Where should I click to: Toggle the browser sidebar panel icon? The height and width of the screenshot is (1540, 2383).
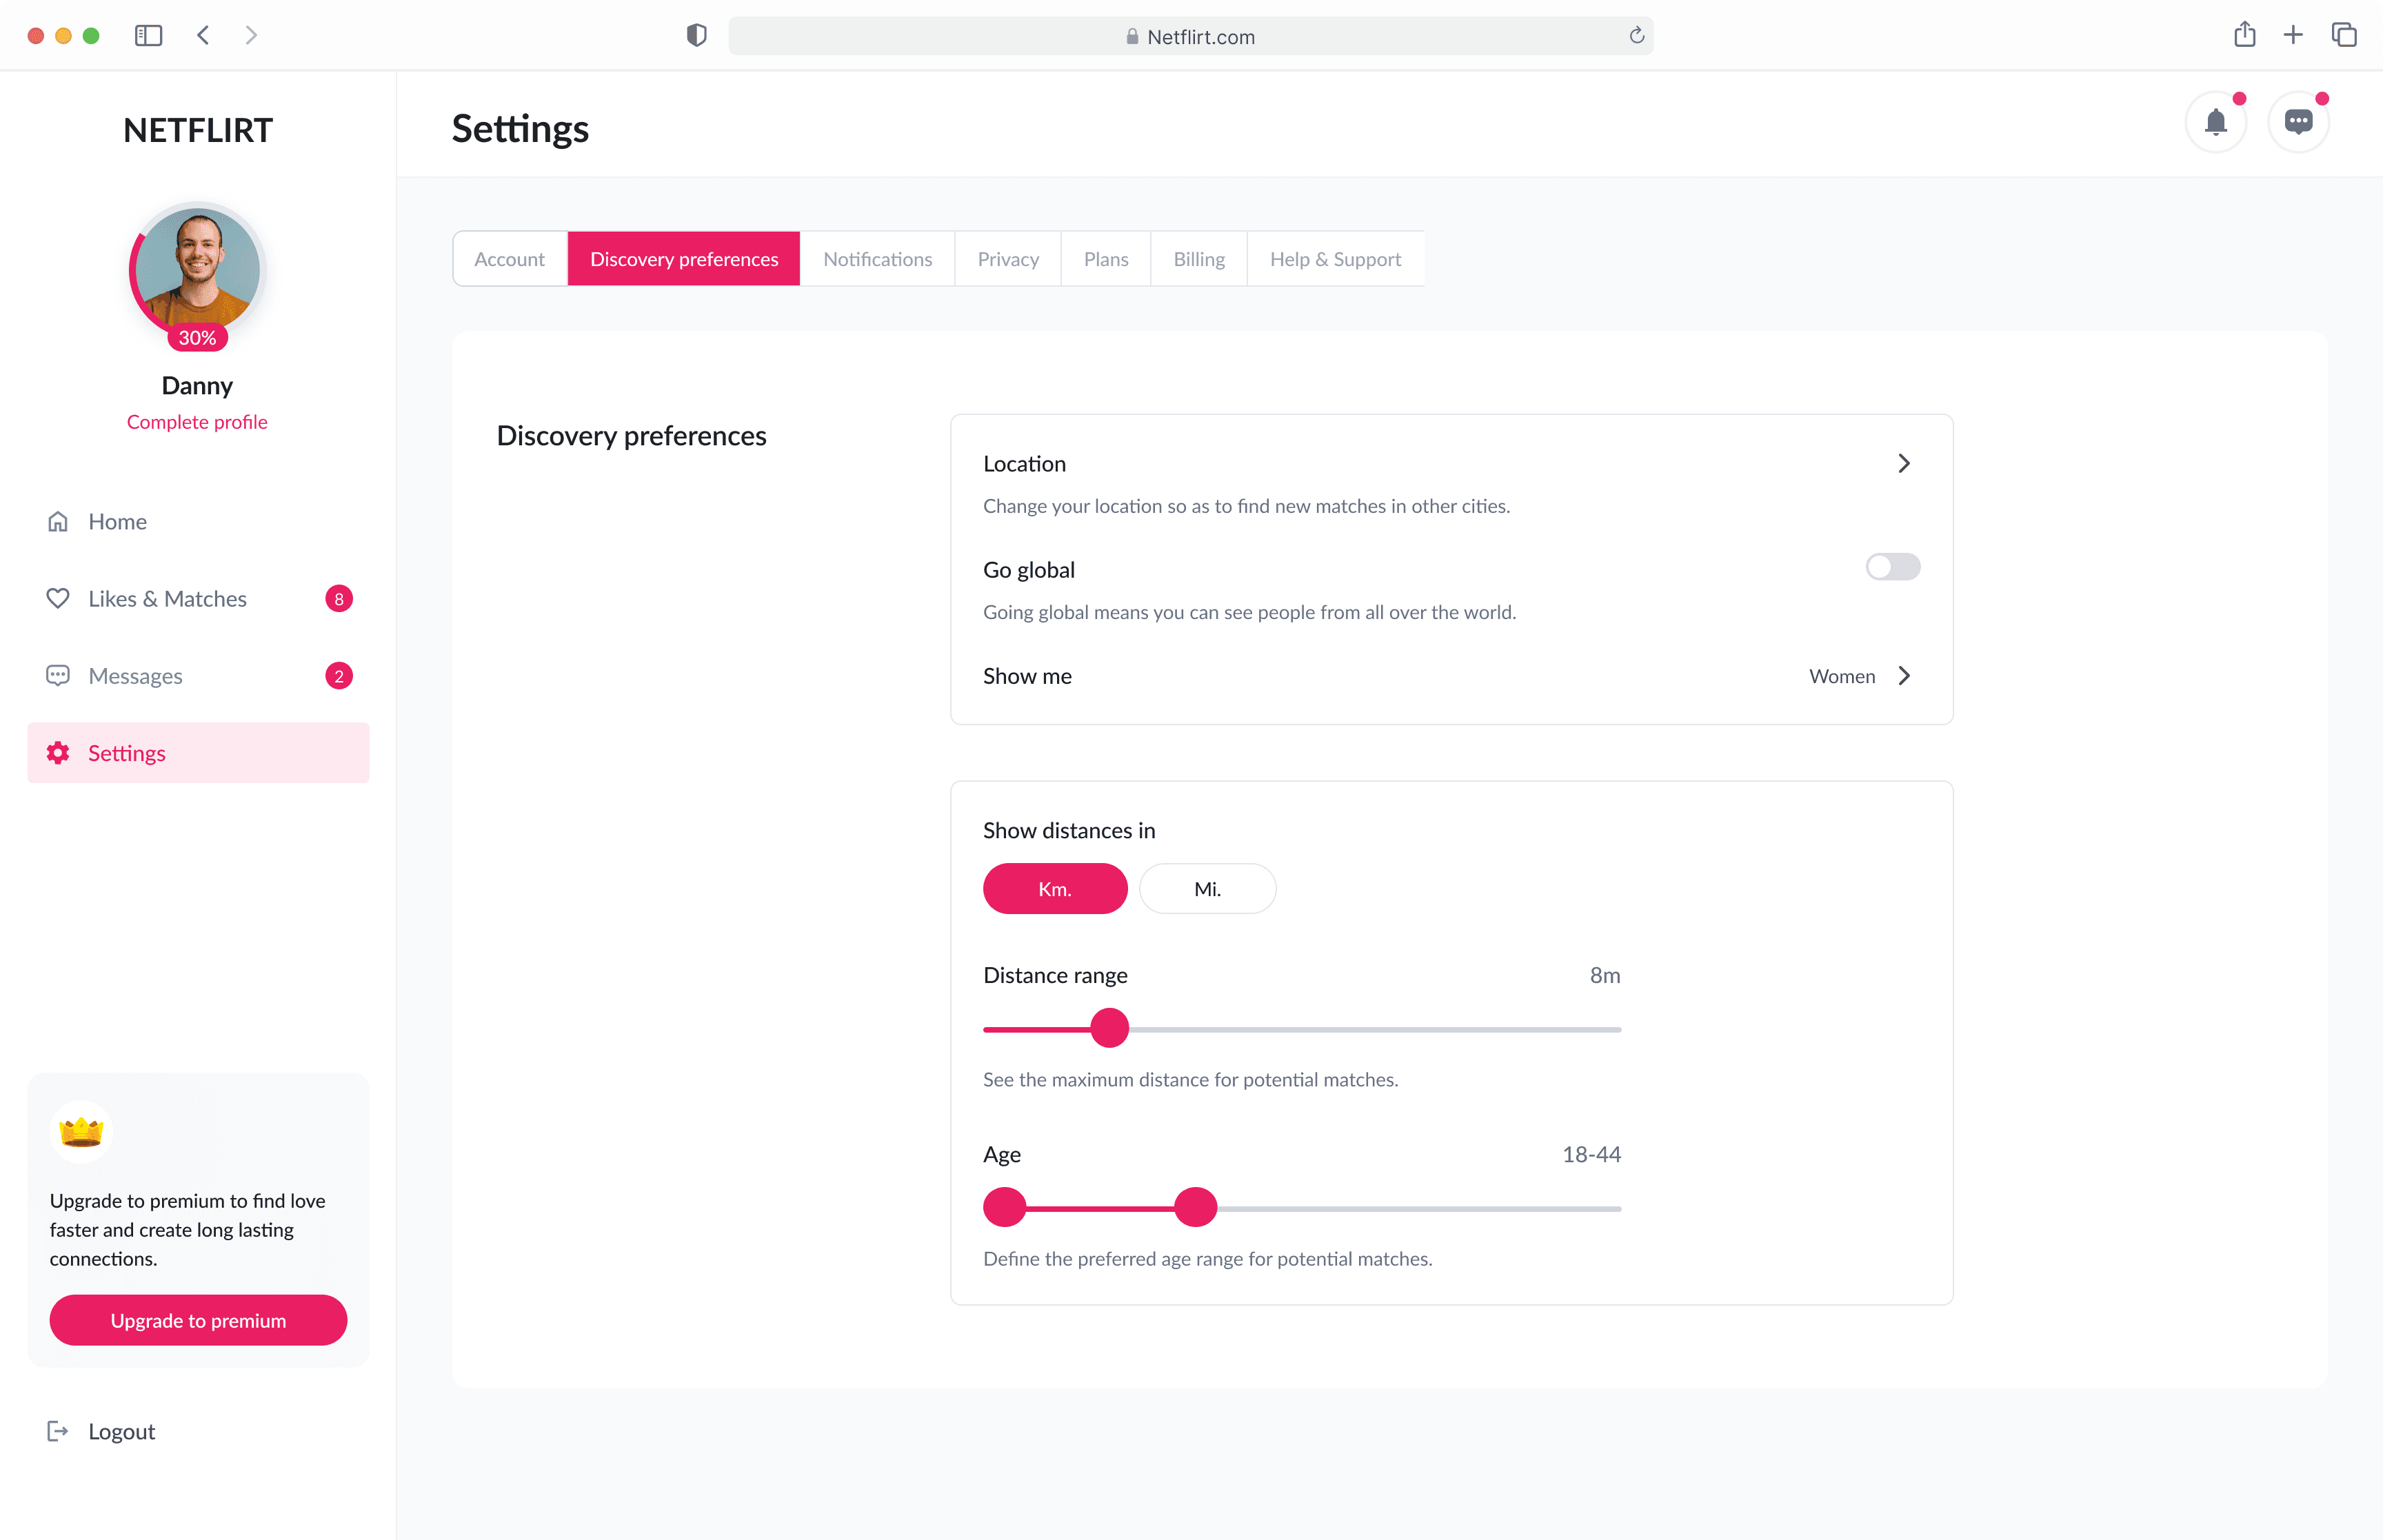(148, 35)
